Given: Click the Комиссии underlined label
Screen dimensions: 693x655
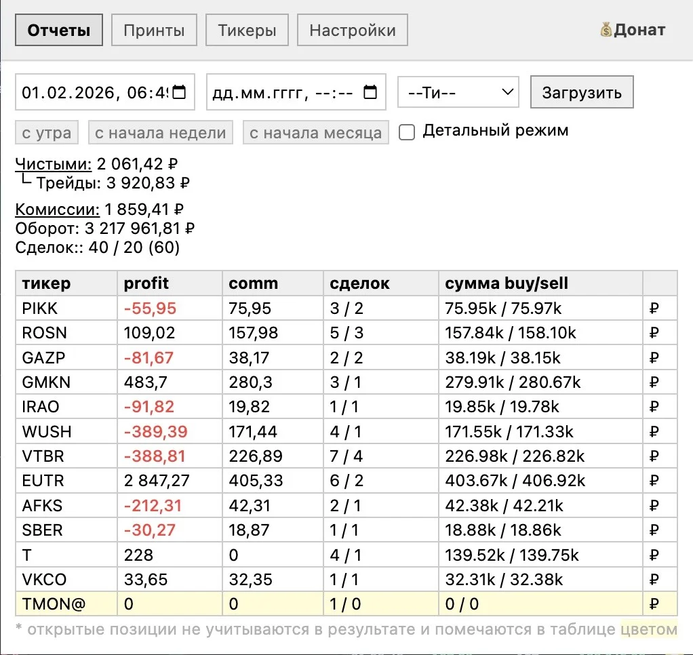Looking at the screenshot, I should click(x=58, y=210).
